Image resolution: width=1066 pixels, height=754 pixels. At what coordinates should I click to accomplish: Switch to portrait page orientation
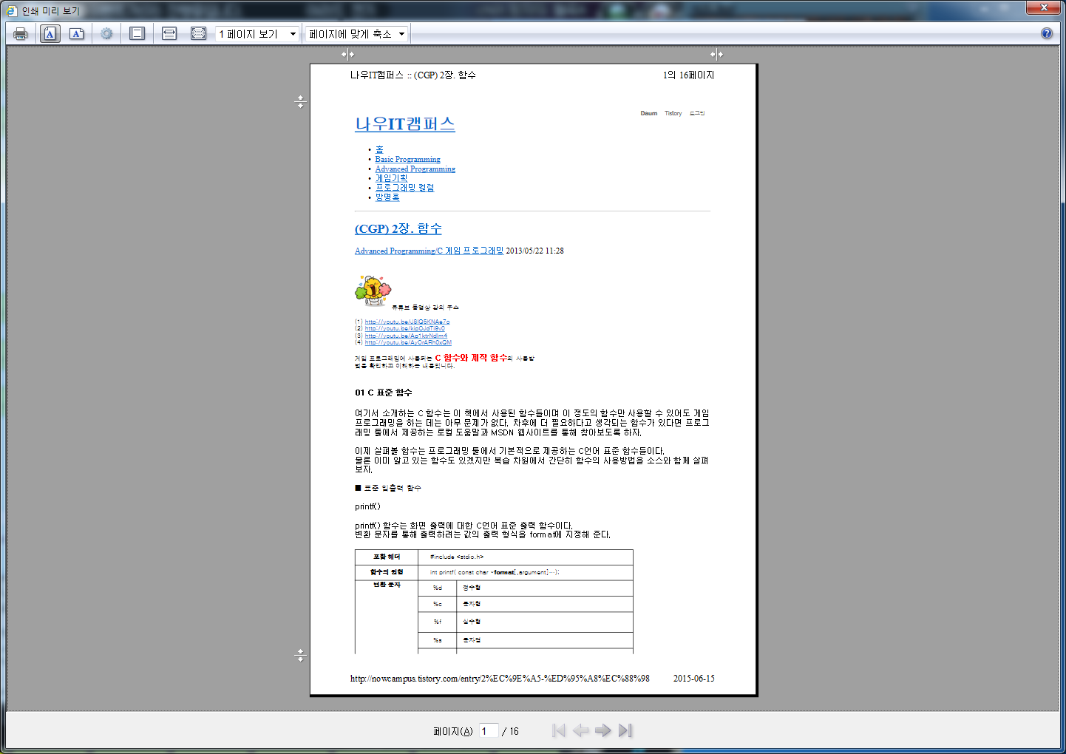(x=50, y=34)
